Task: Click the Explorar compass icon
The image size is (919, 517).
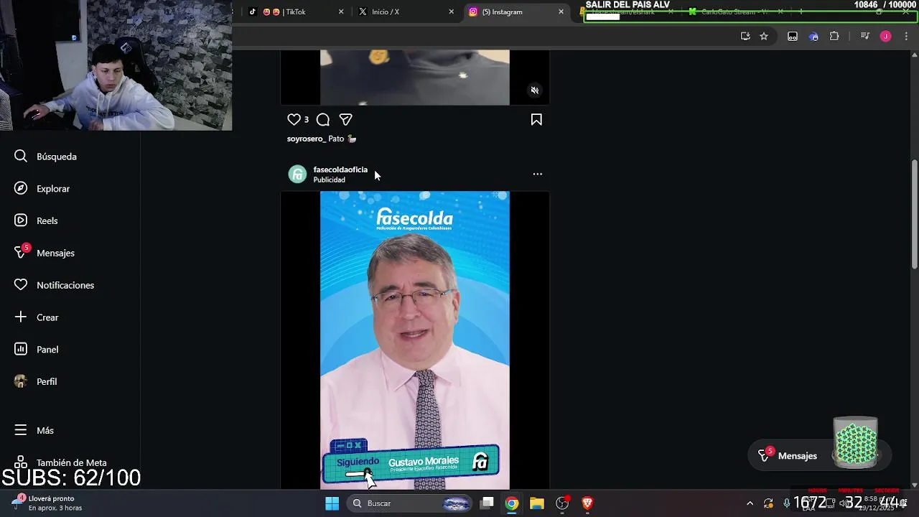Action: [x=21, y=188]
